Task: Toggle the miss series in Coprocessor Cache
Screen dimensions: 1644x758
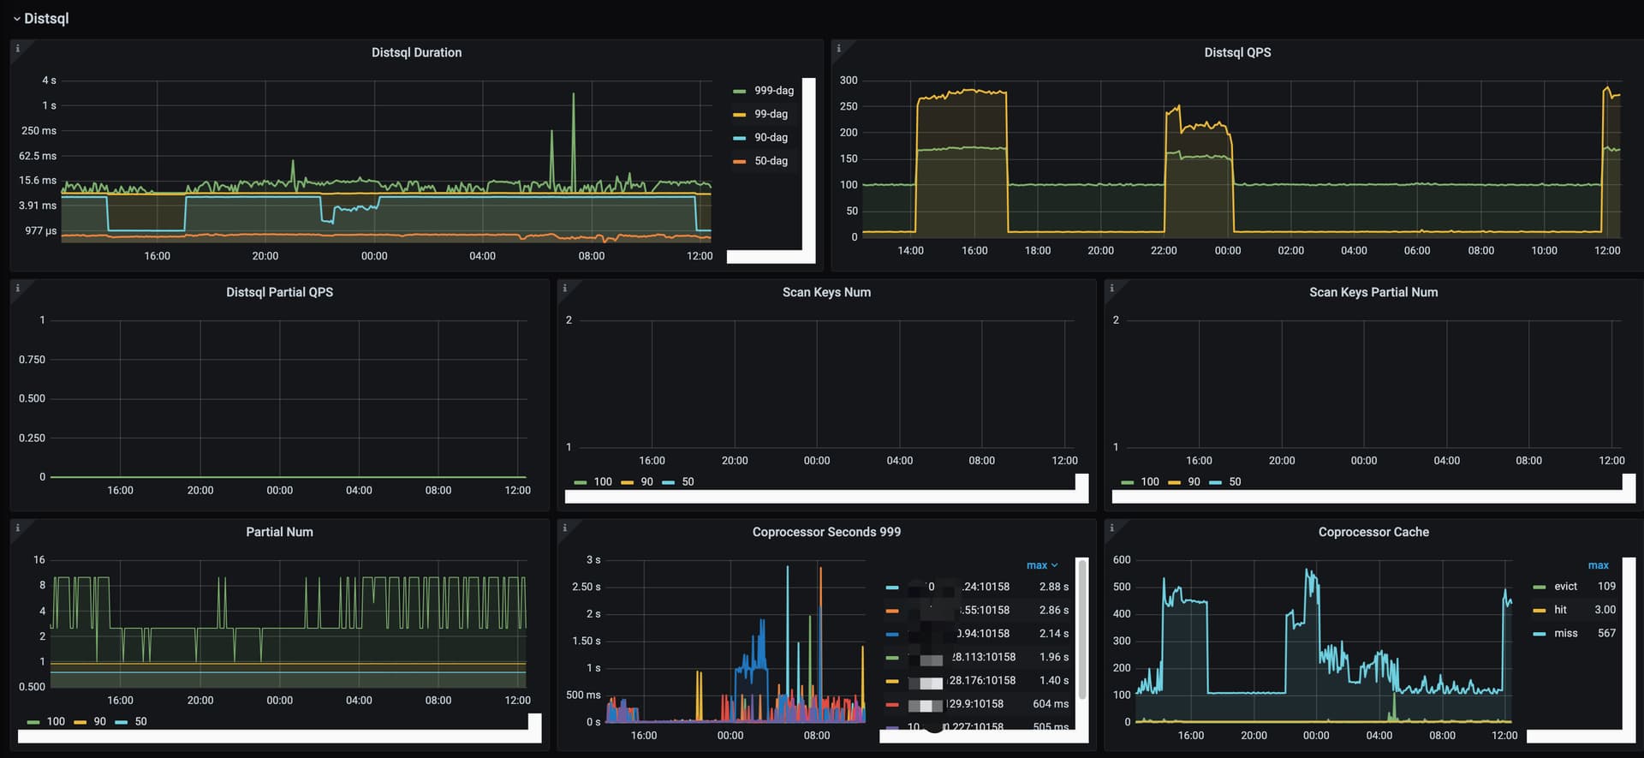Action: tap(1565, 634)
